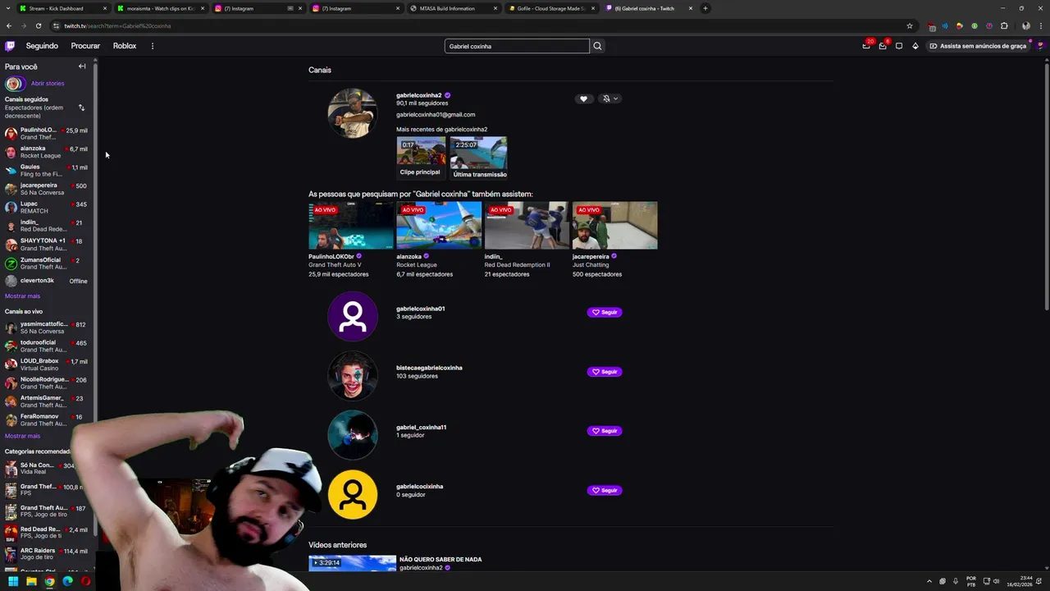Open ZumansOficial channel in sidebar
The height and width of the screenshot is (591, 1050).
coord(48,263)
